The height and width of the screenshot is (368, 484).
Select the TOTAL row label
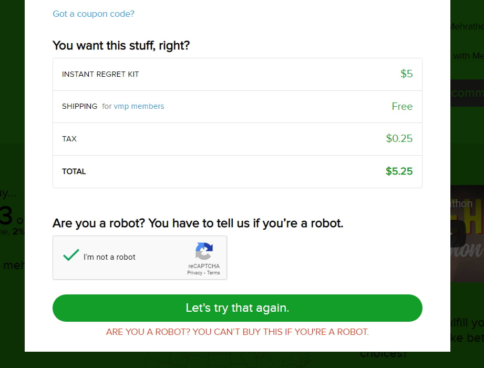(x=74, y=171)
